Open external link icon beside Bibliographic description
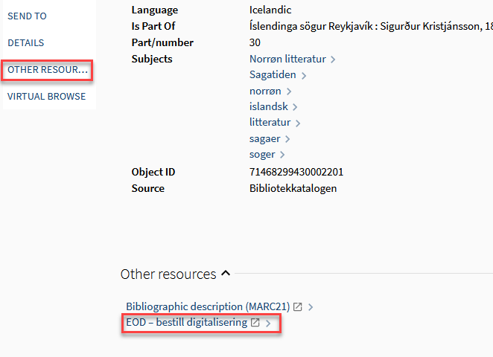493x357 pixels. 298,306
